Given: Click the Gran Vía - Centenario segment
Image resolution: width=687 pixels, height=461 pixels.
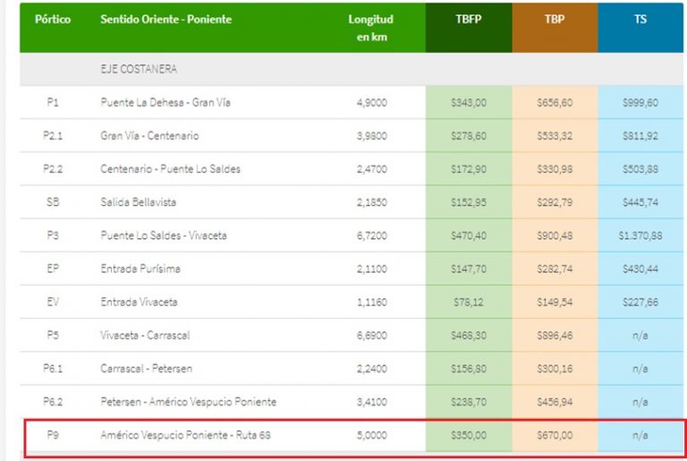Looking at the screenshot, I should tap(149, 136).
